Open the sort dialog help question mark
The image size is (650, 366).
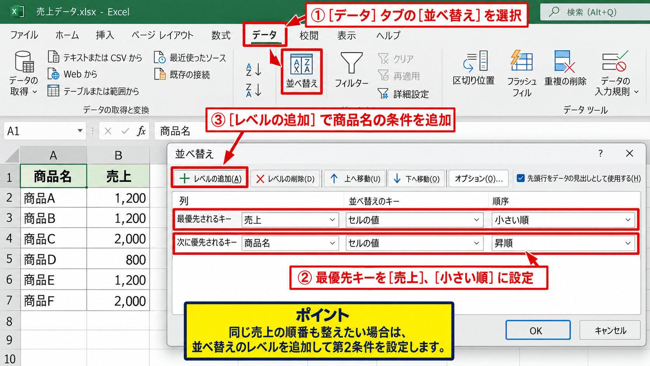point(601,153)
